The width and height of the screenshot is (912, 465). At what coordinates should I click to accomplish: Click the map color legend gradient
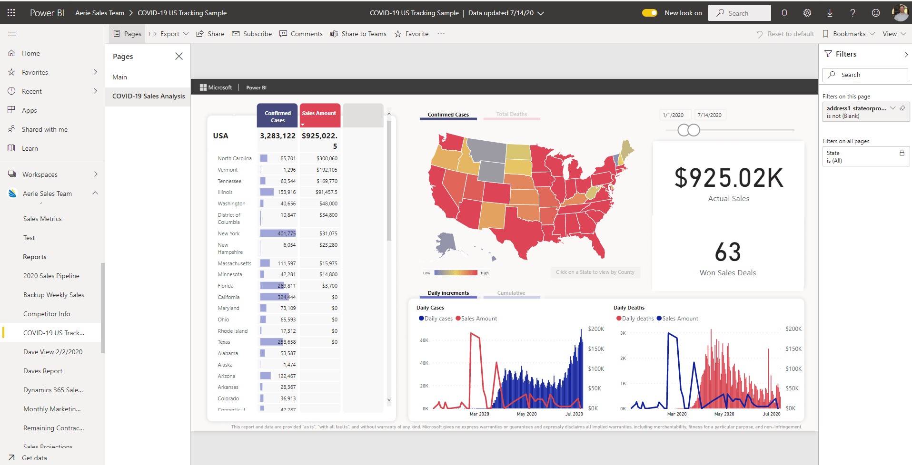click(x=456, y=273)
